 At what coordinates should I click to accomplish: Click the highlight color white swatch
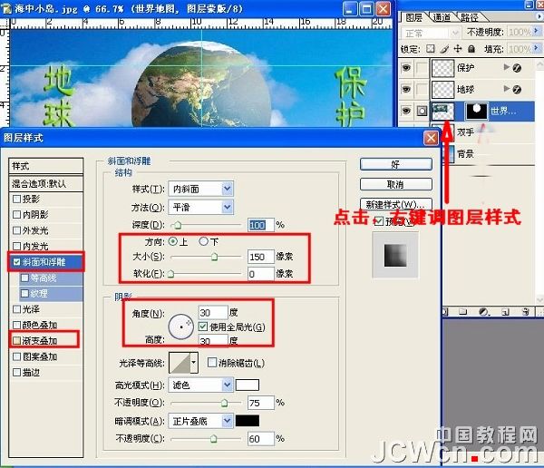pyautogui.click(x=247, y=385)
